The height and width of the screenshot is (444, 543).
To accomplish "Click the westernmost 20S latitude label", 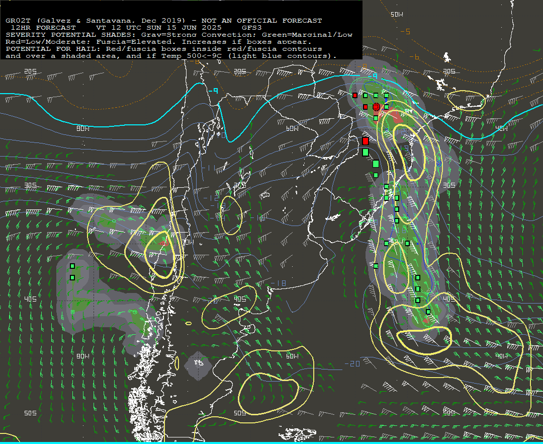I will tap(30, 71).
